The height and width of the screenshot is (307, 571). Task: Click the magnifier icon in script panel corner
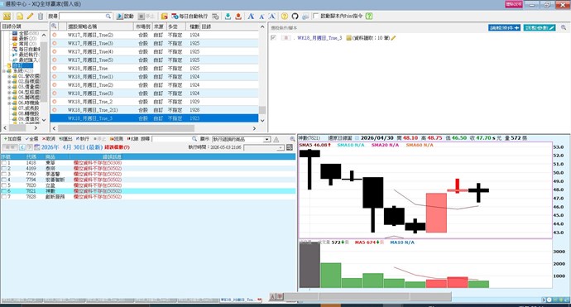(x=564, y=27)
